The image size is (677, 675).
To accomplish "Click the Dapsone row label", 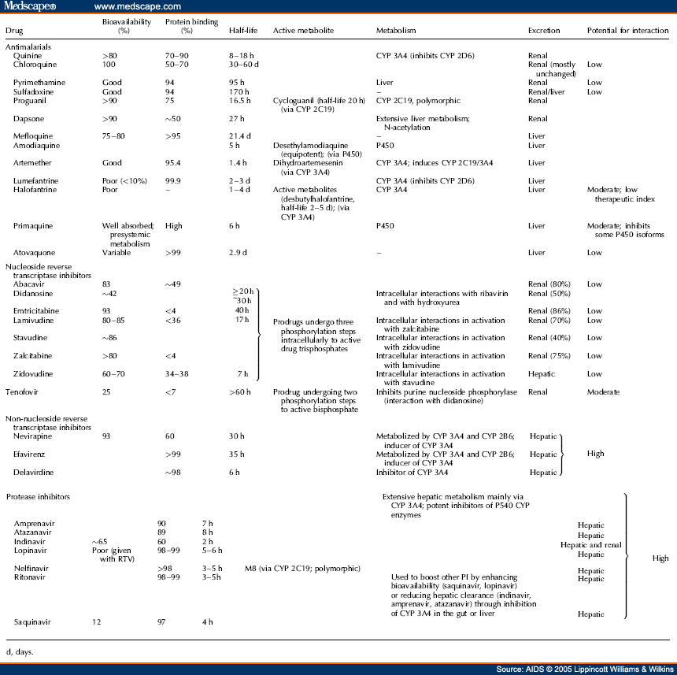I will tap(28, 119).
